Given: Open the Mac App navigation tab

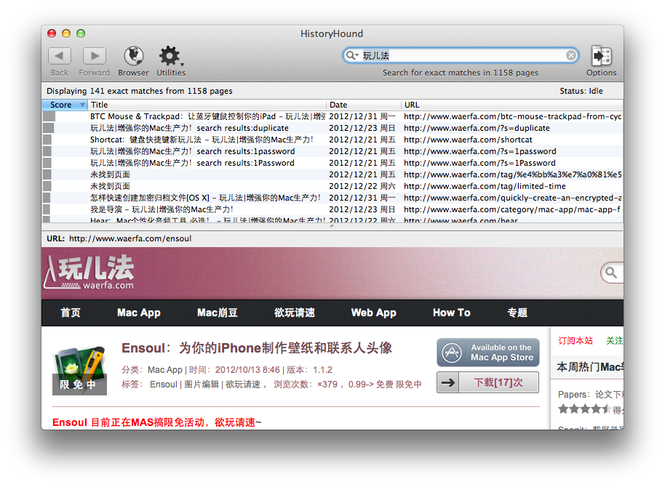Looking at the screenshot, I should [138, 313].
